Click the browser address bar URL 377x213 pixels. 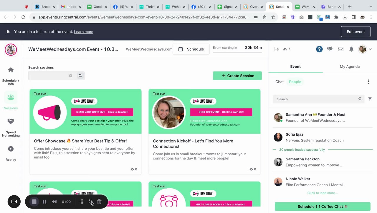click(x=144, y=17)
